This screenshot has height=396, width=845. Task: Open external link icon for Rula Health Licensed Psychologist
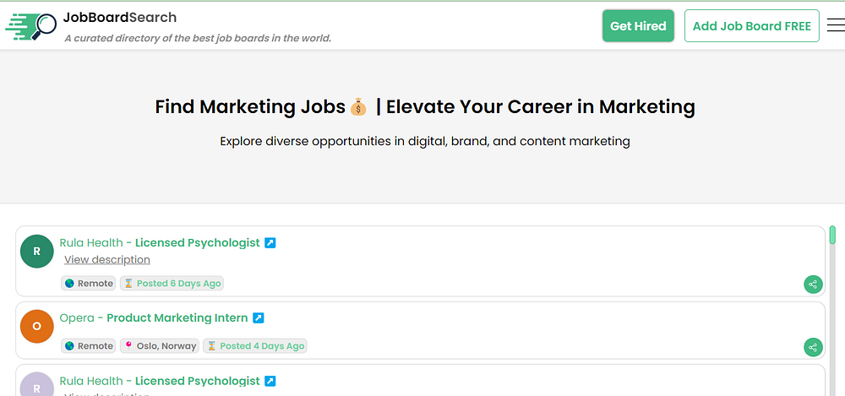tap(270, 243)
